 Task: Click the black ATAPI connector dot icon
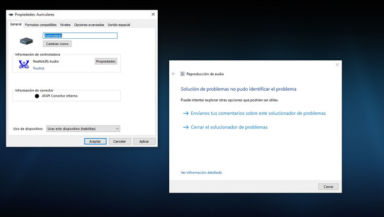pyautogui.click(x=37, y=96)
